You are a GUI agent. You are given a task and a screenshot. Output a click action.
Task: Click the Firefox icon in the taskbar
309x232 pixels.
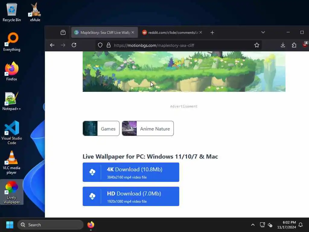coord(91,225)
